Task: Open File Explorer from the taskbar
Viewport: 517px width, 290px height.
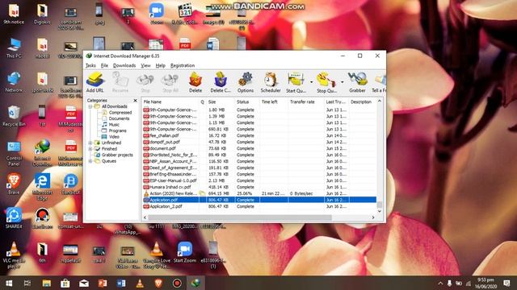Action: click(47, 283)
